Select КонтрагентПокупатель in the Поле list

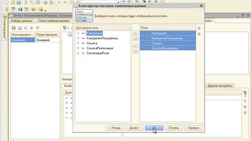168,38
